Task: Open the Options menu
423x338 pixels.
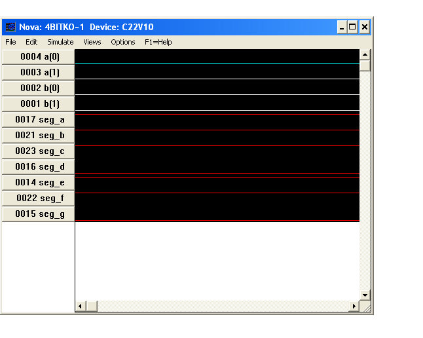Action: pyautogui.click(x=122, y=42)
